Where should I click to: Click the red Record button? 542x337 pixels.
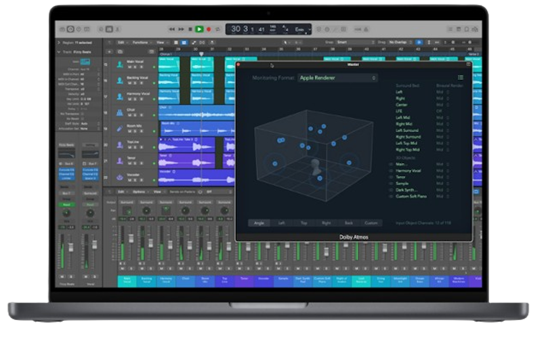tap(209, 29)
